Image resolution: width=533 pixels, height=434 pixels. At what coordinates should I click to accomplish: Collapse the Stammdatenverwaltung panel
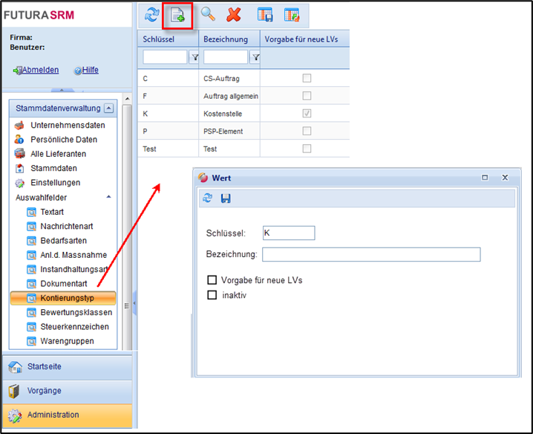click(x=109, y=108)
